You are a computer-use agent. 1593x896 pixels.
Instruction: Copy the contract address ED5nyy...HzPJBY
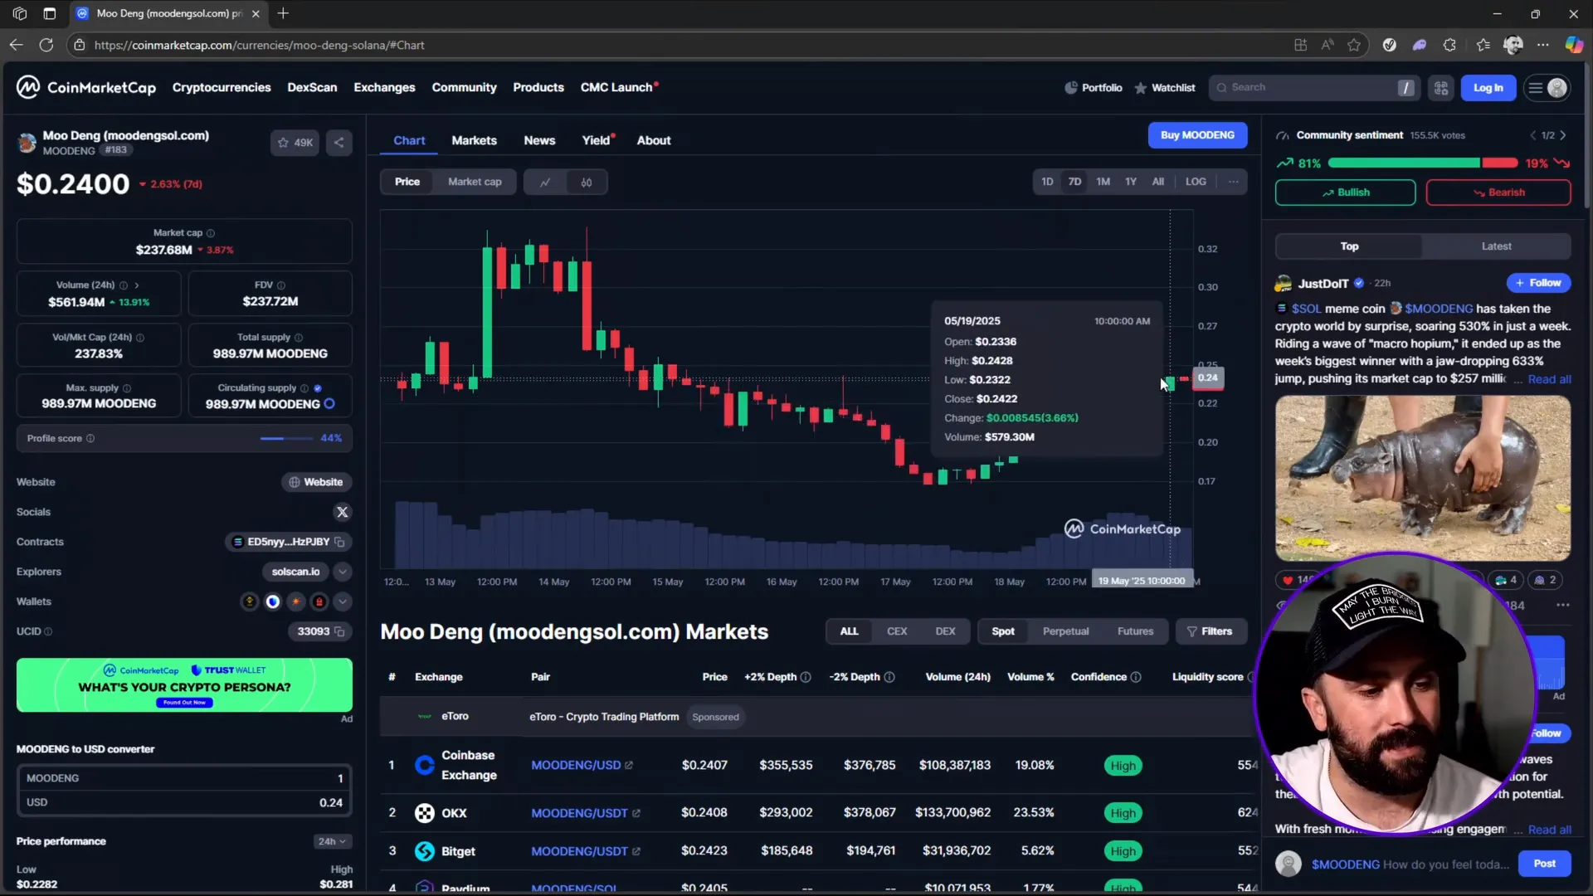pos(339,542)
